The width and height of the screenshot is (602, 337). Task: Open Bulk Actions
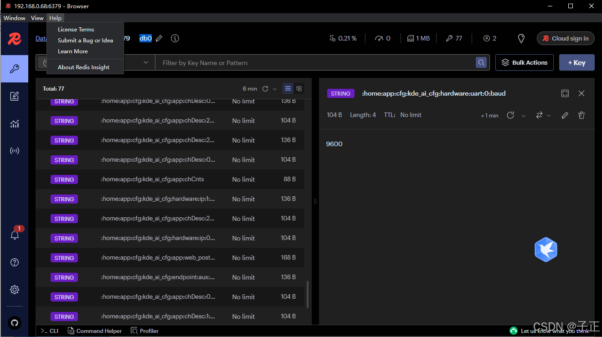tap(525, 63)
